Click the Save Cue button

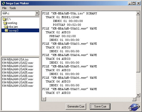click(x=100, y=106)
